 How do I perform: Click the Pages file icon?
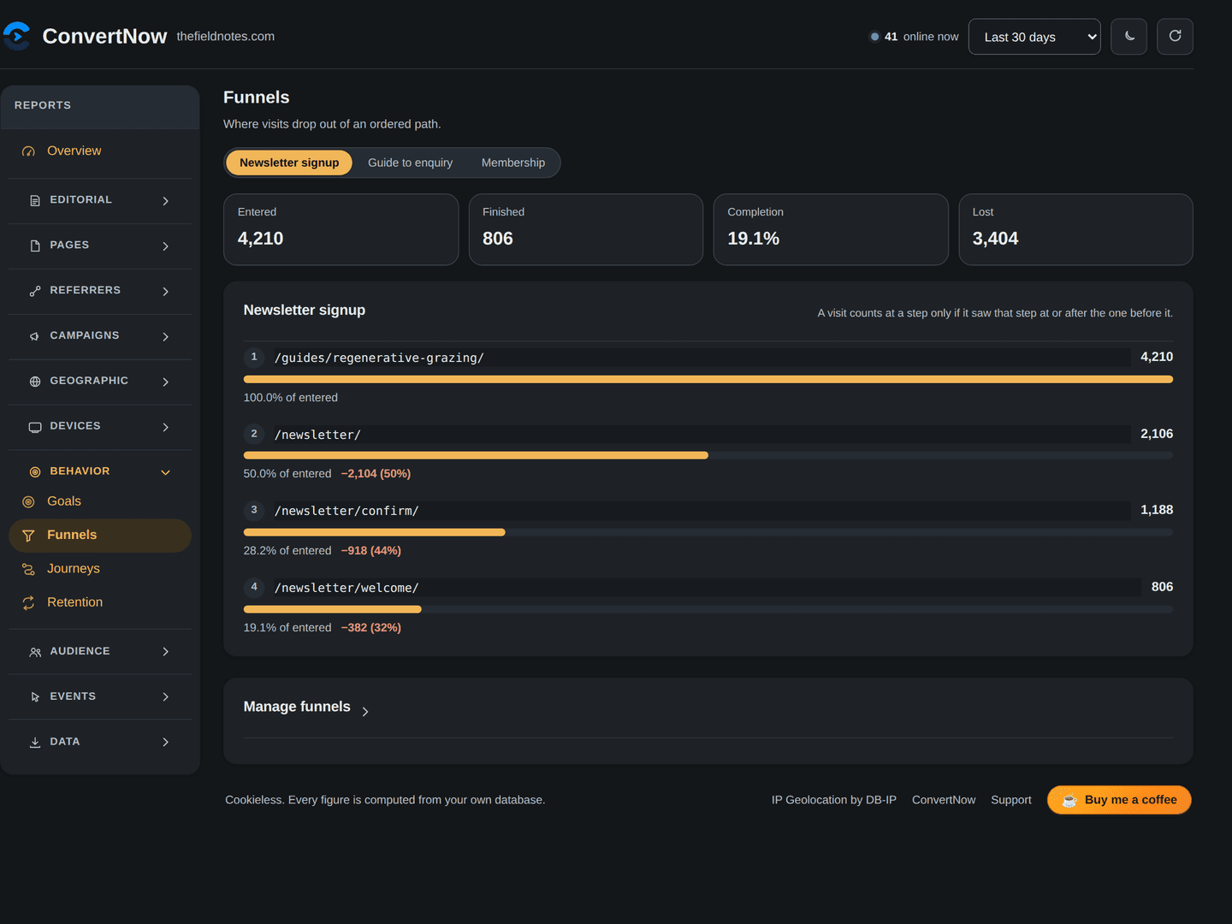[35, 246]
